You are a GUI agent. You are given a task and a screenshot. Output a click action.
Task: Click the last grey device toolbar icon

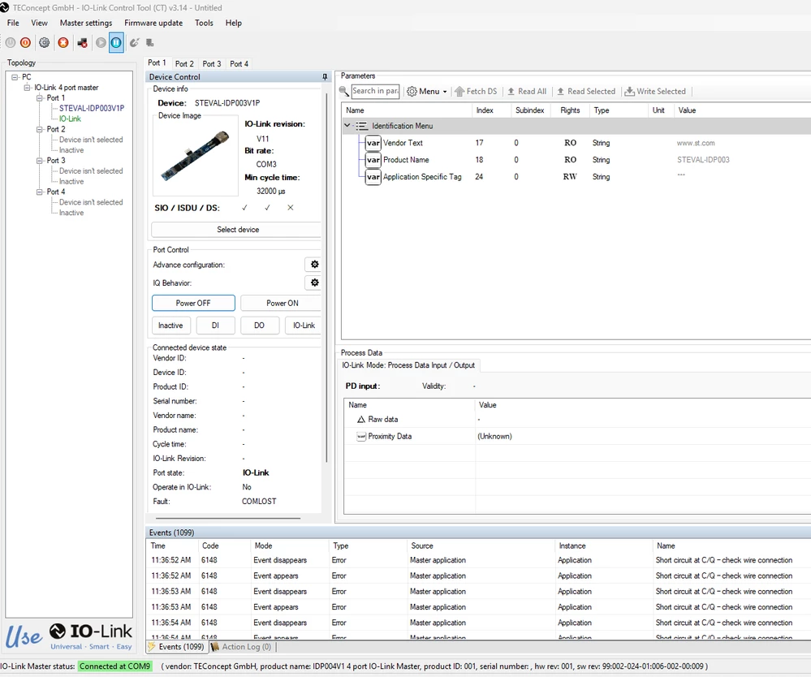[x=150, y=42]
